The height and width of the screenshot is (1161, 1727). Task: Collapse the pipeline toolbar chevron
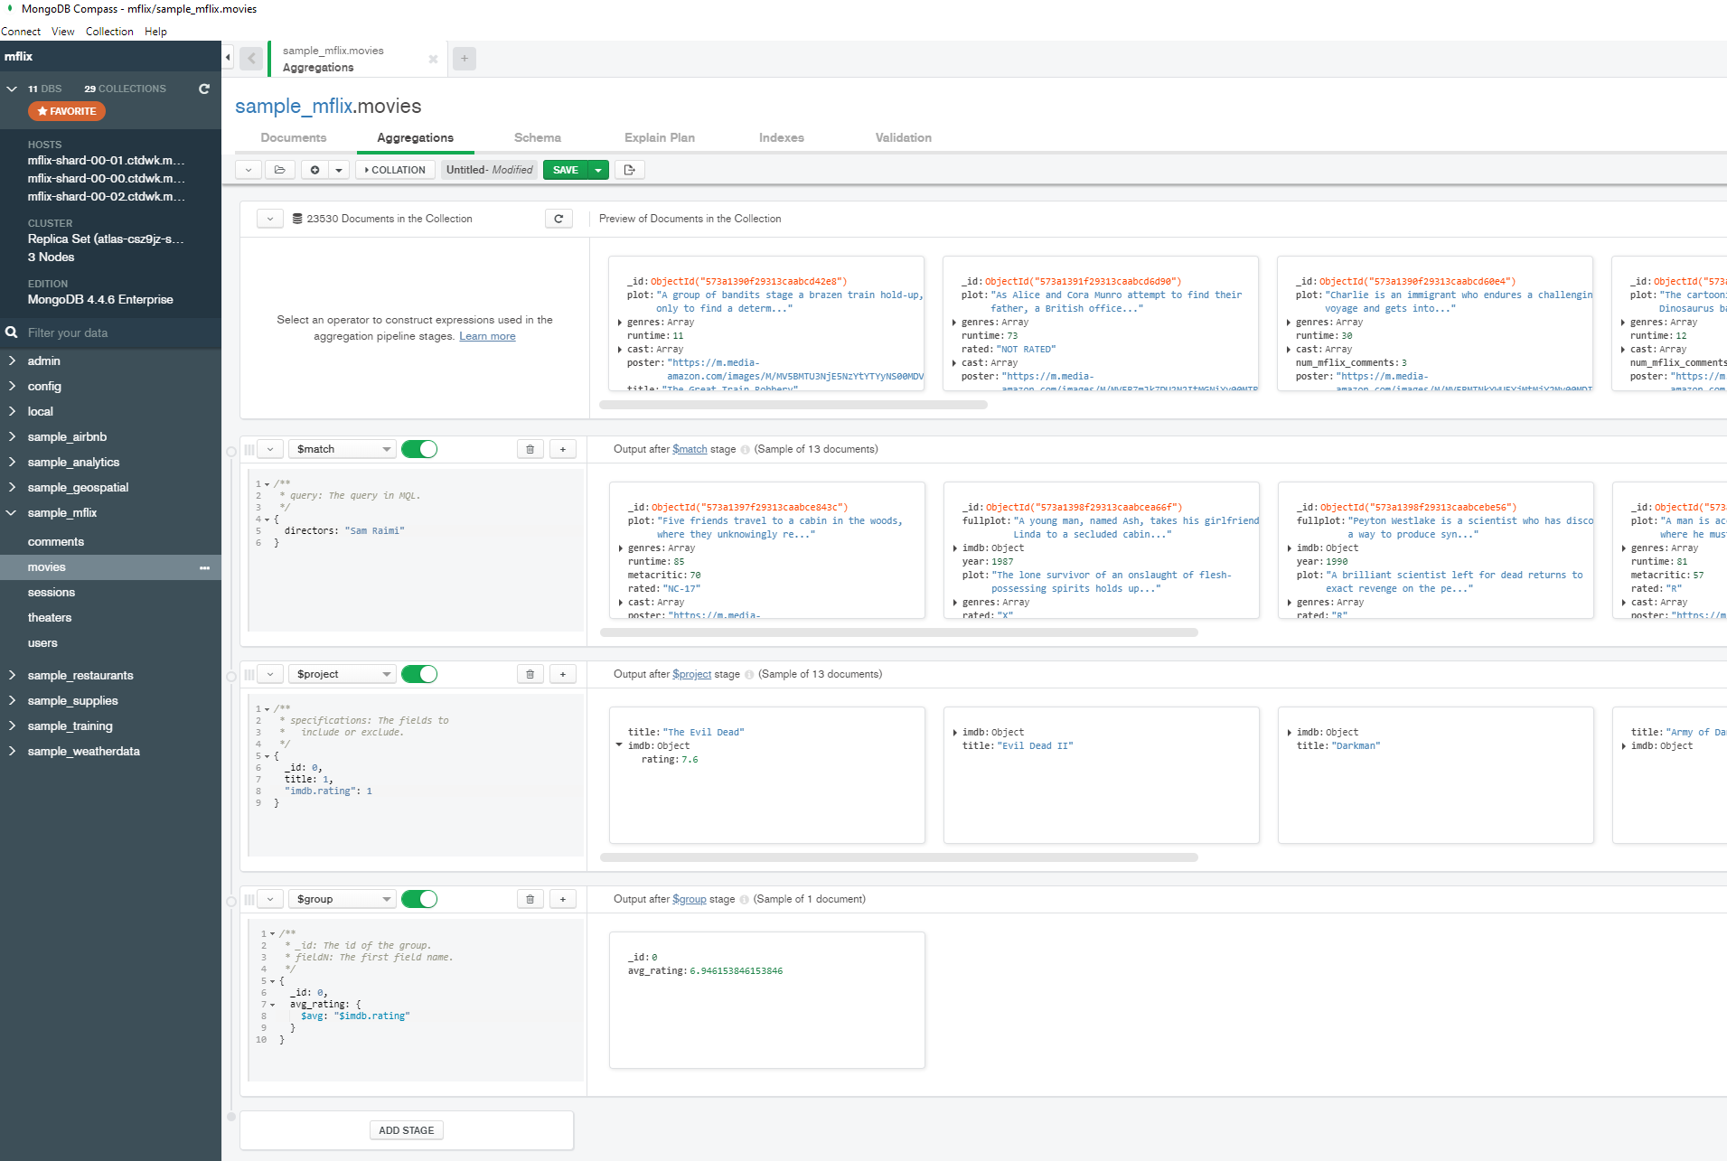pos(249,170)
